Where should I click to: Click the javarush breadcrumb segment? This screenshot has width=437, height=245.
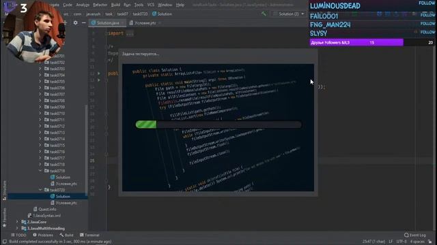93,14
